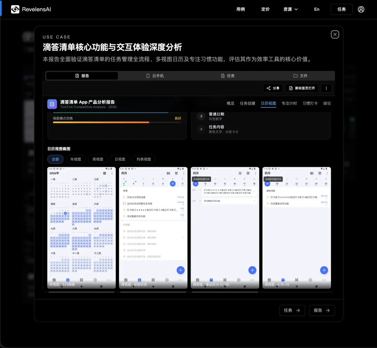Screen dimensions: 377x348
Task: Jump to 专注计时 report section
Action: click(289, 103)
